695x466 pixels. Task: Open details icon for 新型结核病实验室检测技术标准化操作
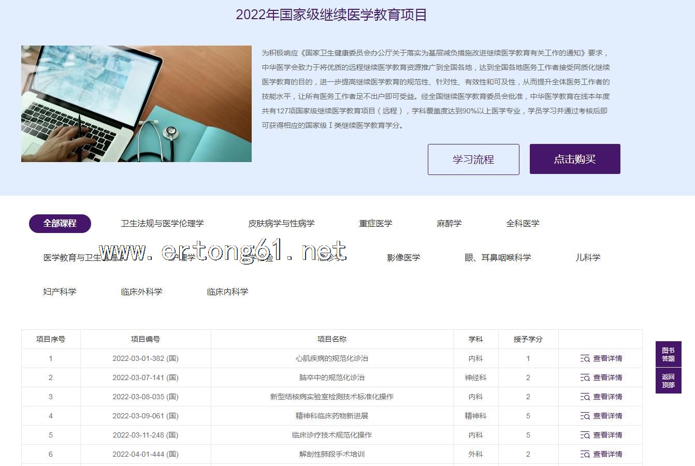click(x=585, y=397)
